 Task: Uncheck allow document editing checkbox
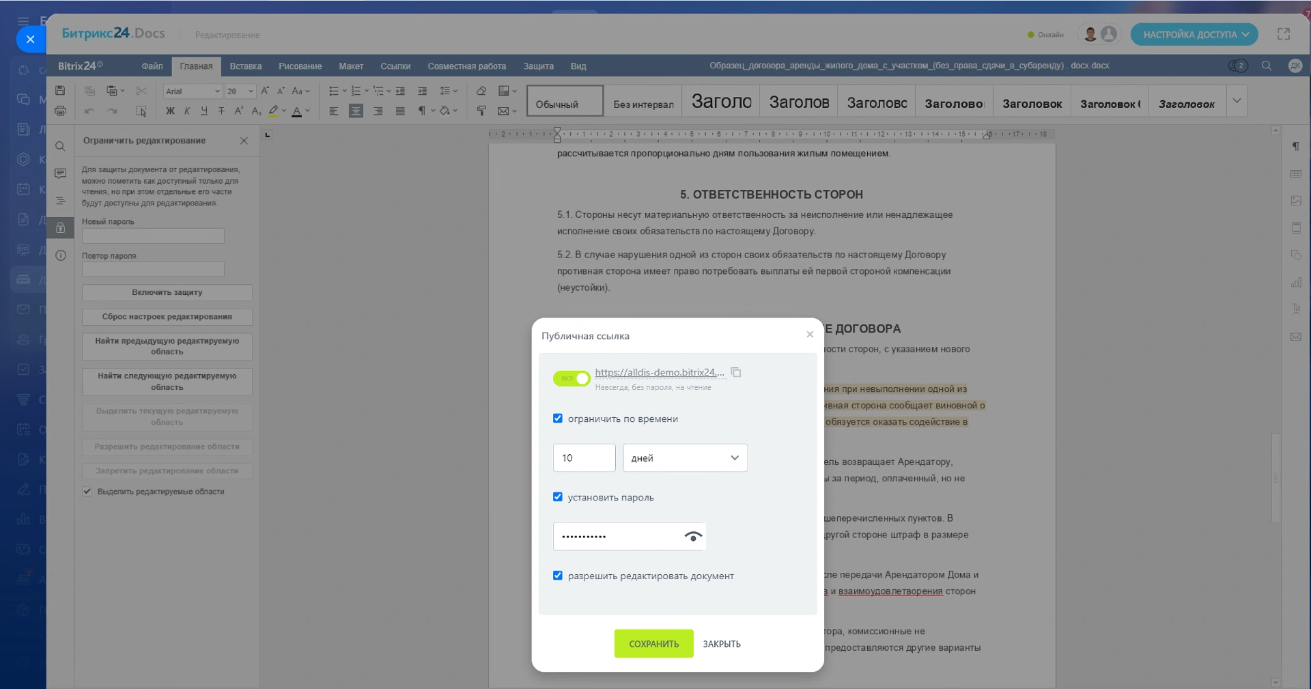[558, 576]
